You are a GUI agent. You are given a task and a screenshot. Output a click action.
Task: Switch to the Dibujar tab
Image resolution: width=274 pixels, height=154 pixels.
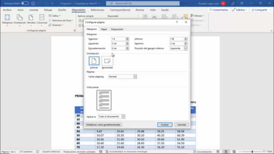tap(48, 10)
